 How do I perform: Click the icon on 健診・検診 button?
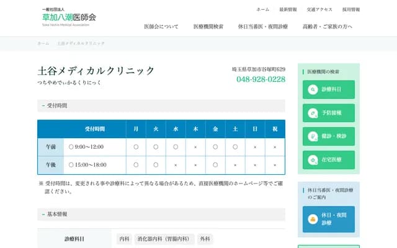point(313,136)
